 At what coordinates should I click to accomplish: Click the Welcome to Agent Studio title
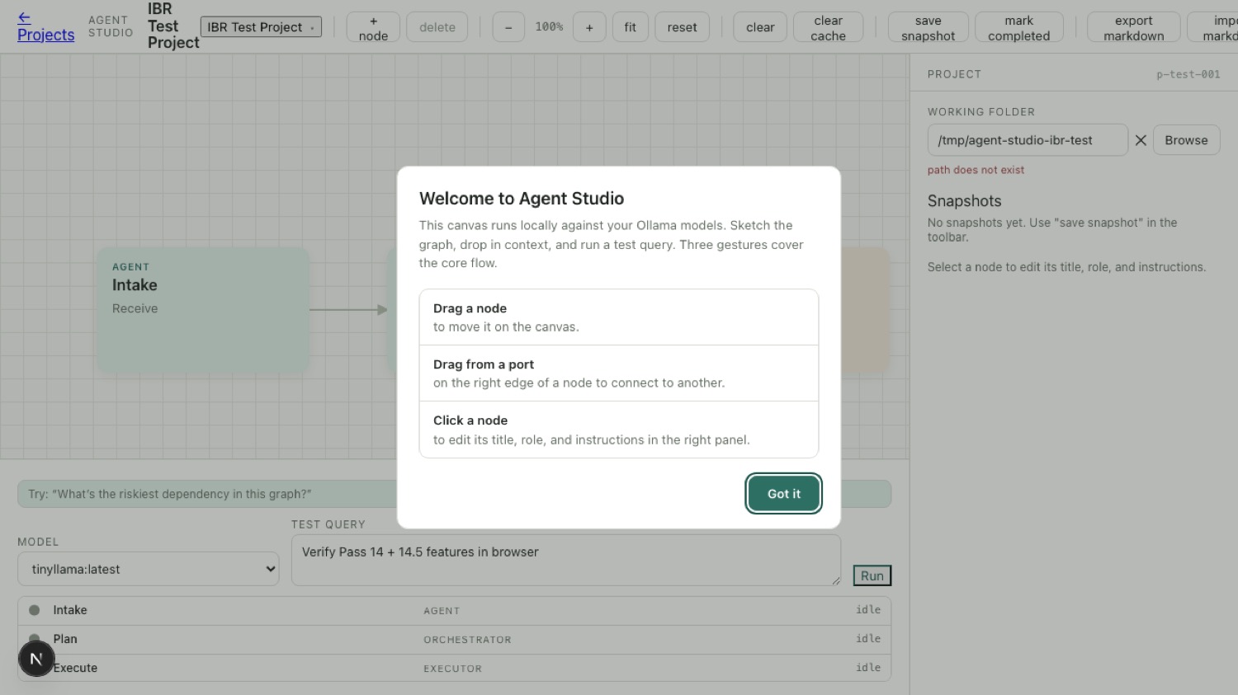point(522,199)
